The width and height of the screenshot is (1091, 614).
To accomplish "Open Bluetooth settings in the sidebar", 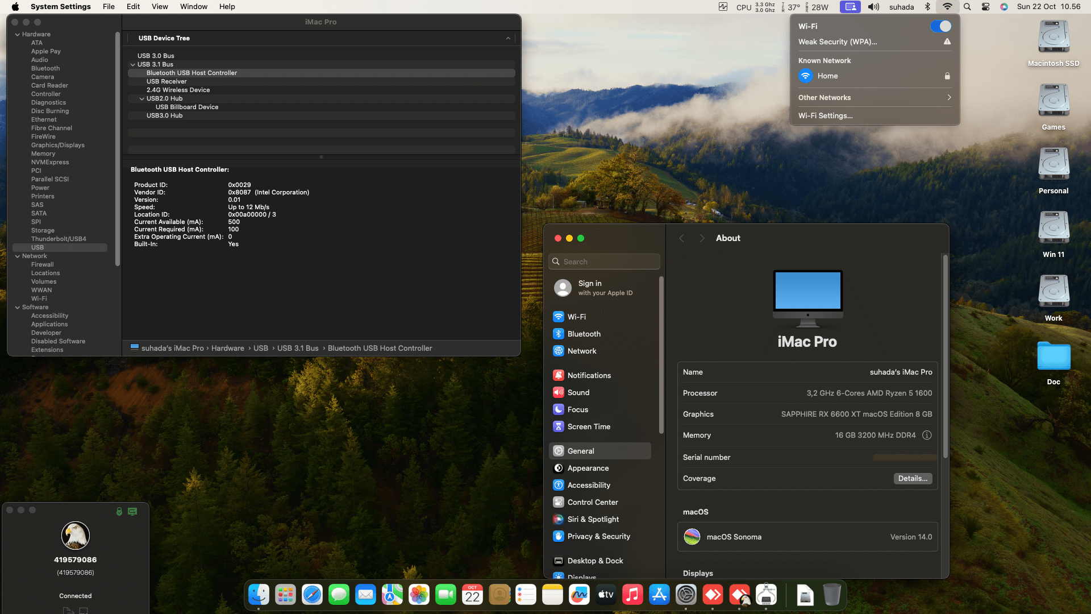I will tap(584, 334).
